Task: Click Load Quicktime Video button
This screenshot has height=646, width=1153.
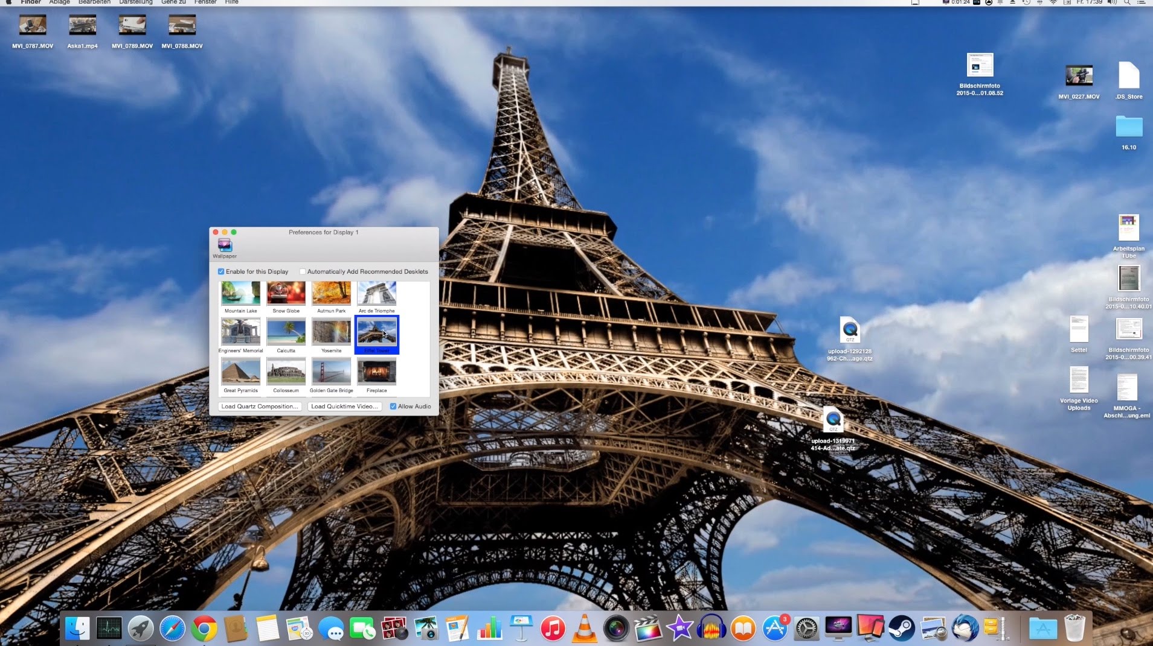Action: 344,407
